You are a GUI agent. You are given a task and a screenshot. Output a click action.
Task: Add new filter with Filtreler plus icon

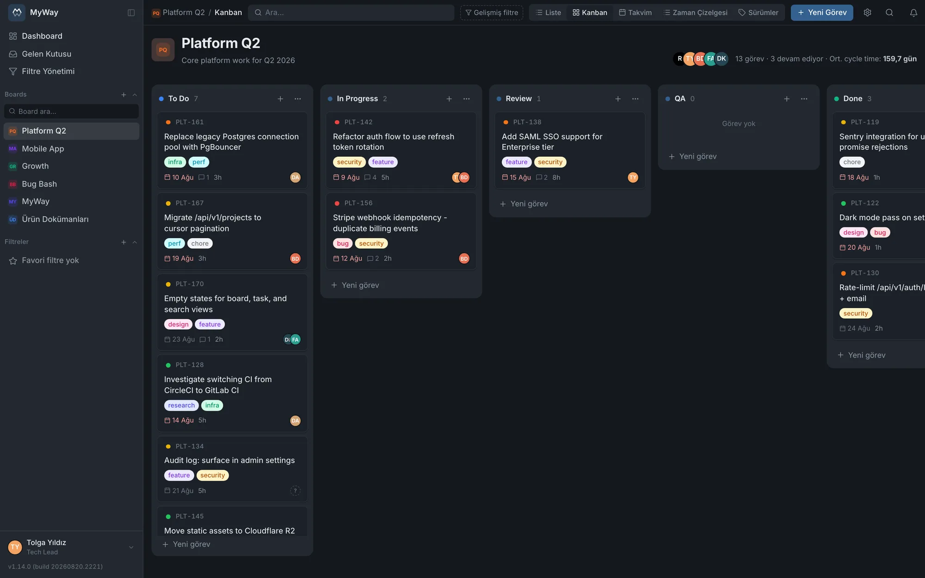[x=123, y=242]
